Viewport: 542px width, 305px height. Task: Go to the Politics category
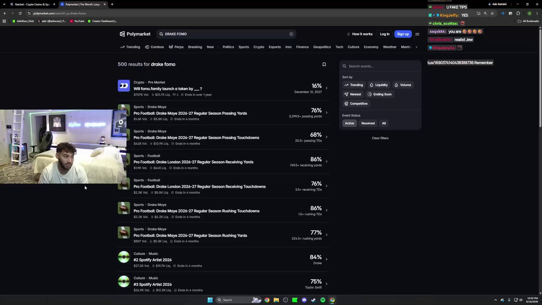click(228, 47)
